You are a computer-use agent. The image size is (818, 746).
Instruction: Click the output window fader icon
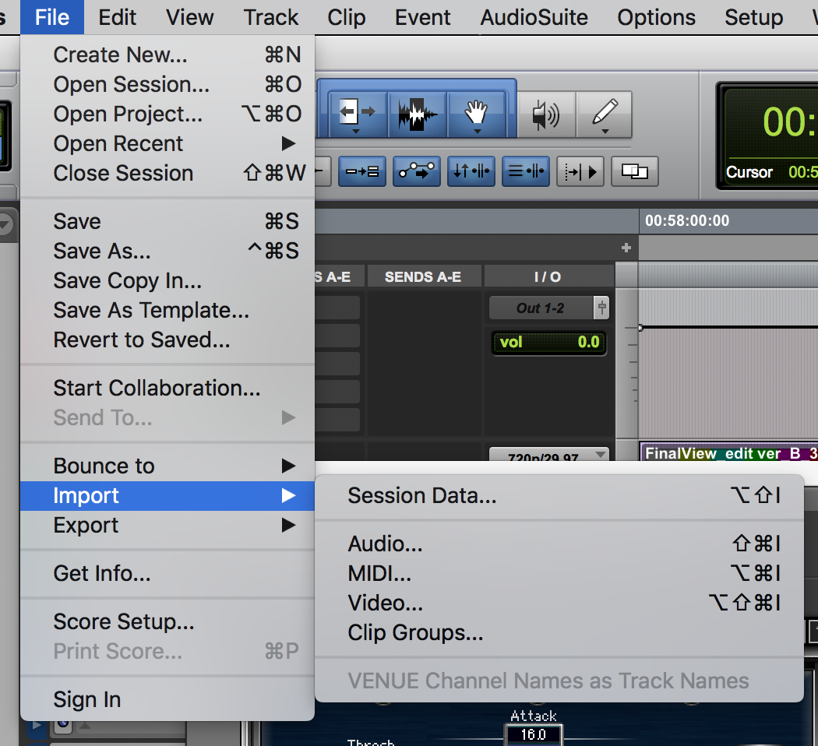[601, 308]
